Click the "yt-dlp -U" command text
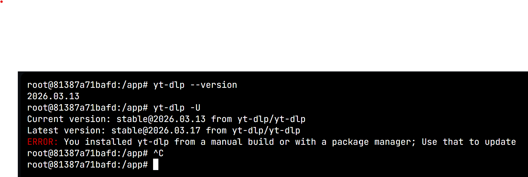Viewport: 528px width, 177px height. pyautogui.click(x=177, y=108)
